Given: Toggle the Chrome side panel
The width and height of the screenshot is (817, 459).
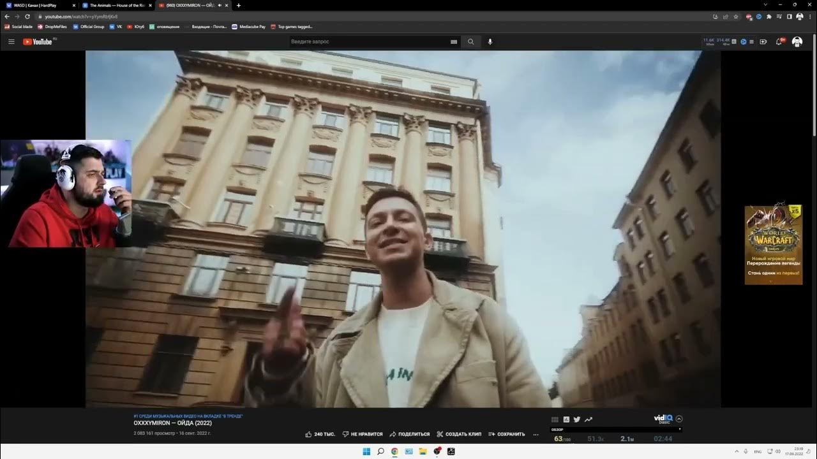Looking at the screenshot, I should [x=790, y=17].
